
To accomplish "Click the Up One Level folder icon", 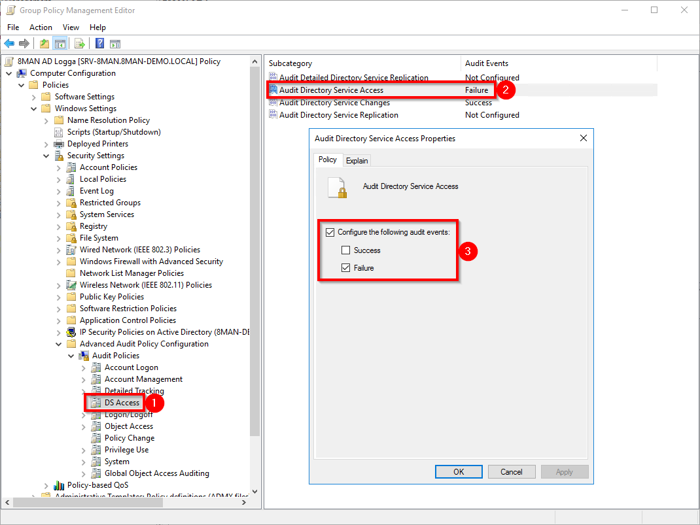I will (44, 44).
